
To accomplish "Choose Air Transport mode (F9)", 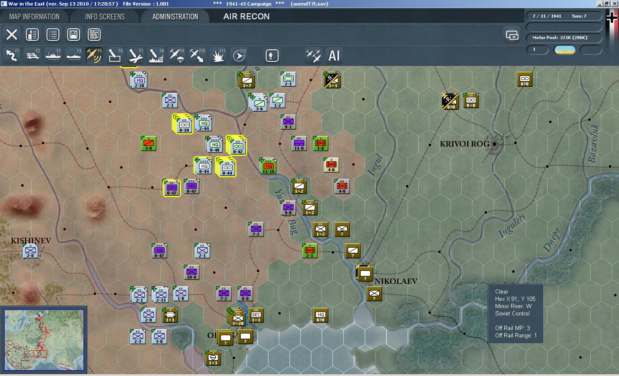I will tap(177, 55).
